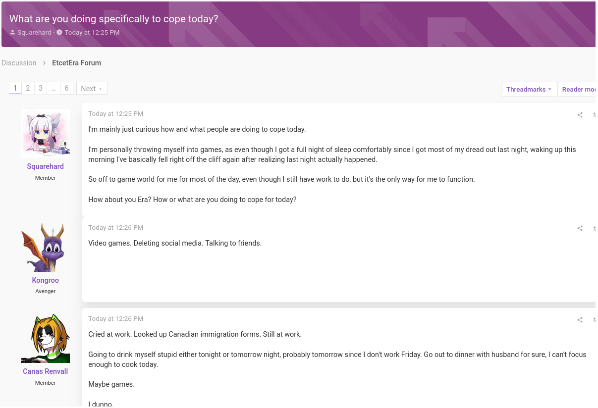
Task: Click the Canas Renvall username link
Action: (x=45, y=371)
